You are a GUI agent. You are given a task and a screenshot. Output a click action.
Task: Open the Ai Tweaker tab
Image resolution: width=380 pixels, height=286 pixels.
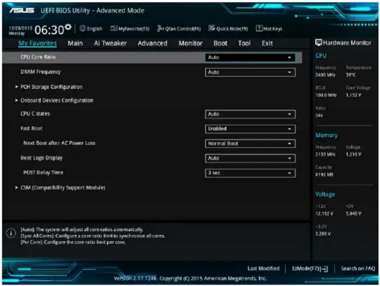110,43
